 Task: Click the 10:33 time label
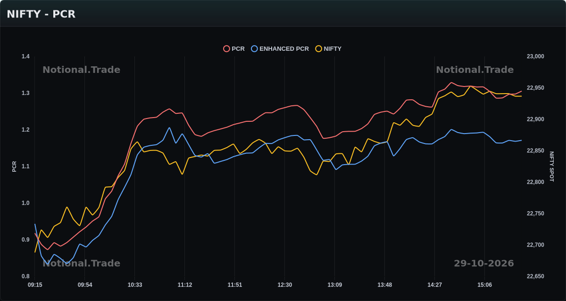pos(135,285)
